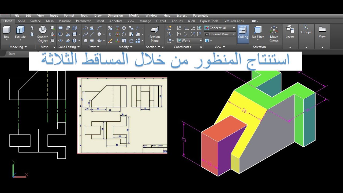This screenshot has width=343, height=193.
Task: Open the File menu
Action: tap(17, 16)
